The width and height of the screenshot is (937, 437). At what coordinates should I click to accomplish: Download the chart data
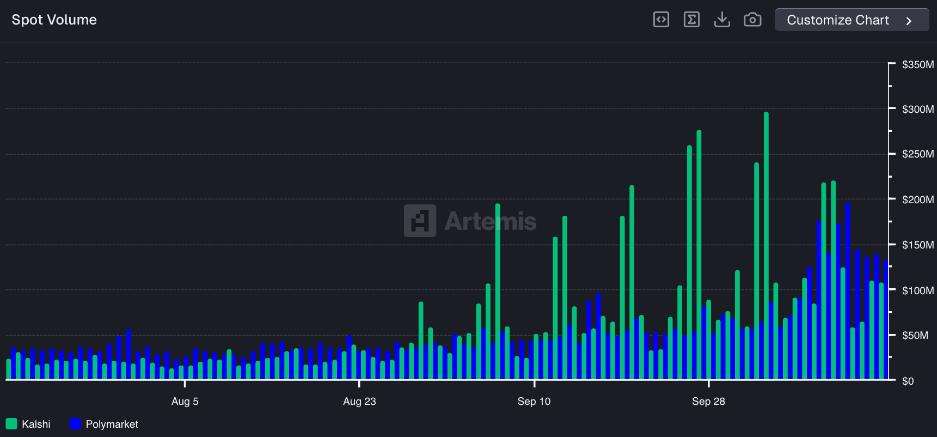point(722,20)
